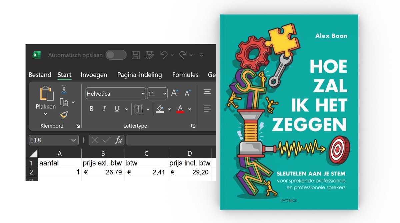Select column A header
This screenshot has height=223, width=400.
60,153
